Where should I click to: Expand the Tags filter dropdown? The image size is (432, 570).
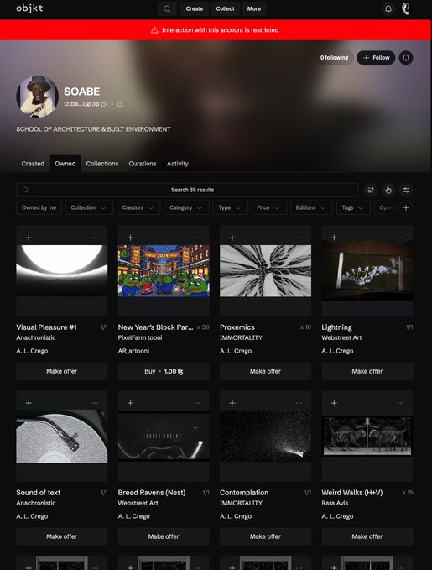tap(353, 207)
